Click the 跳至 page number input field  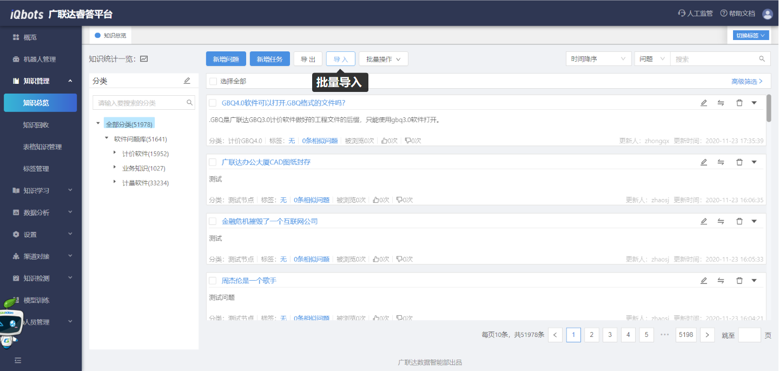(749, 335)
